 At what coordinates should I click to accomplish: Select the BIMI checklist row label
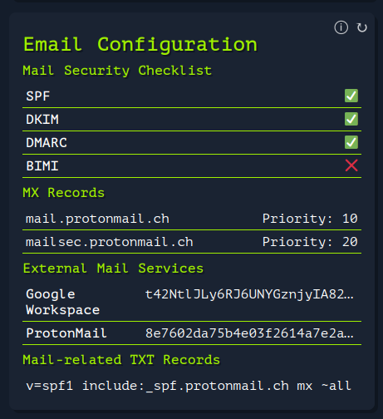point(42,166)
